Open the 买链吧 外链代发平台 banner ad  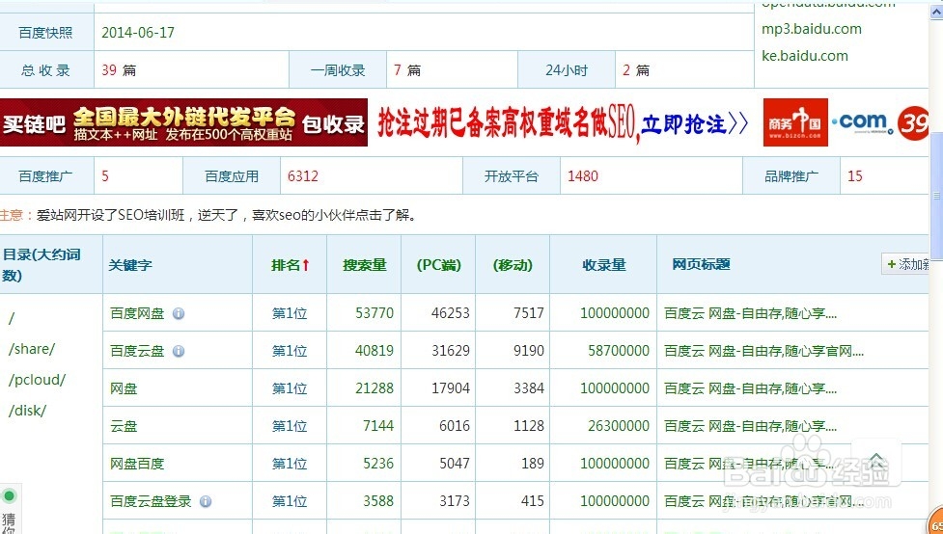point(183,122)
